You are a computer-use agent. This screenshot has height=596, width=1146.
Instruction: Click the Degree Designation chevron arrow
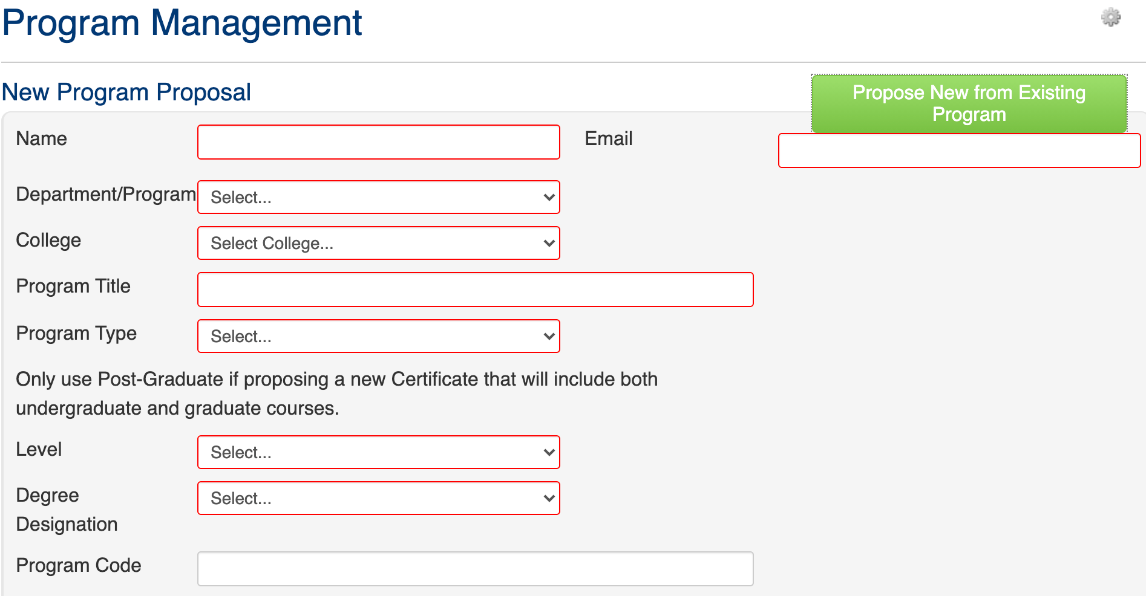click(x=549, y=498)
